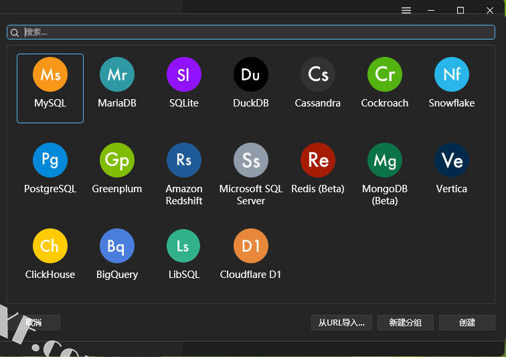The width and height of the screenshot is (506, 357).
Task: Choose the MongoDB (Beta) icon
Action: [385, 160]
